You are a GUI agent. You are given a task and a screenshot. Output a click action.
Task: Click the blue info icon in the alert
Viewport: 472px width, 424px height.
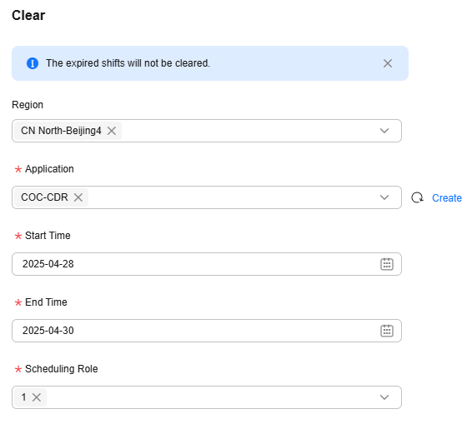click(x=33, y=63)
